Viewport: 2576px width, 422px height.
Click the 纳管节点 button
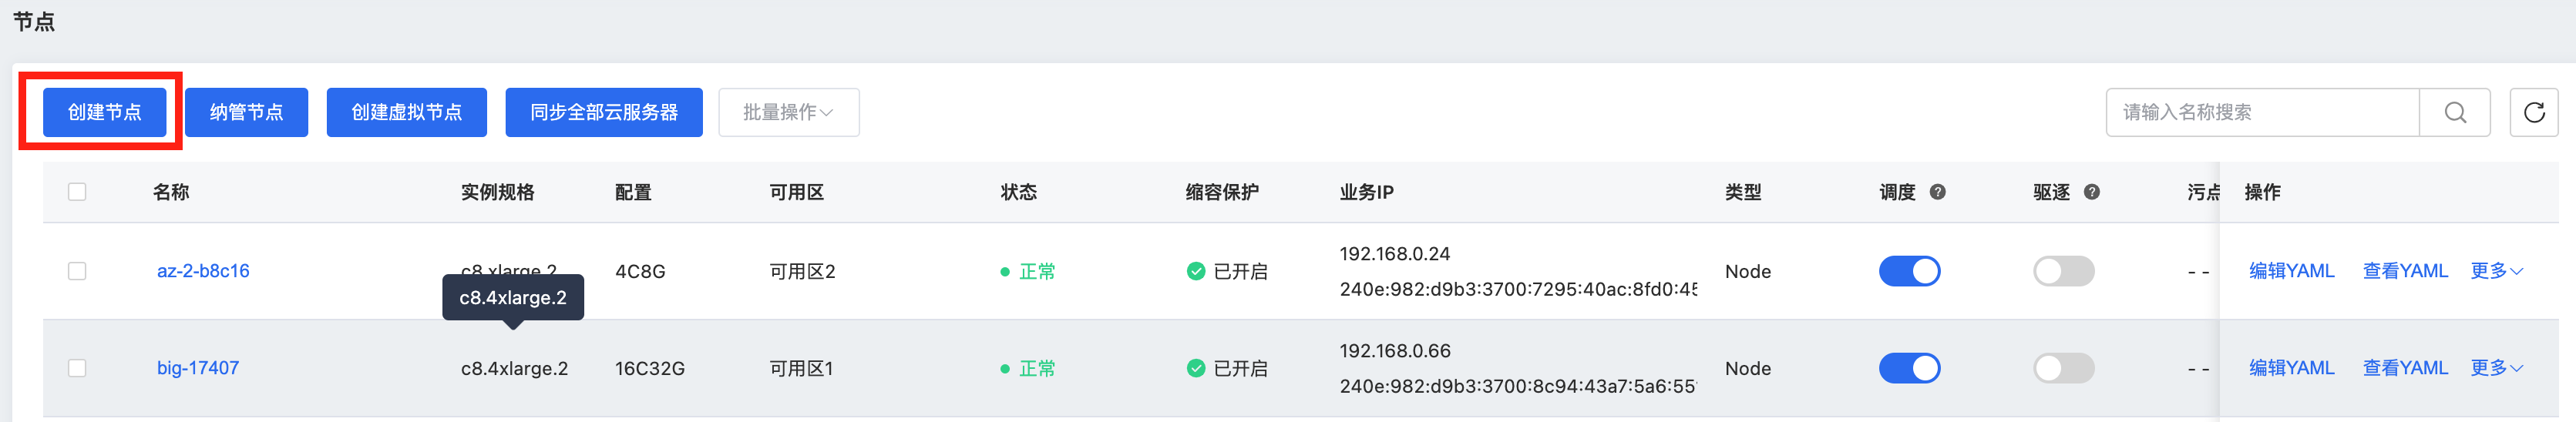point(246,112)
